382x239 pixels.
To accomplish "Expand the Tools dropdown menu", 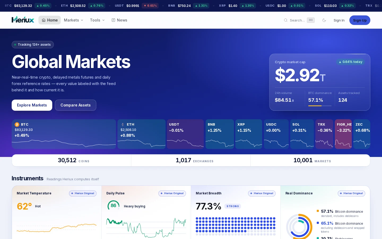I will 97,20.
